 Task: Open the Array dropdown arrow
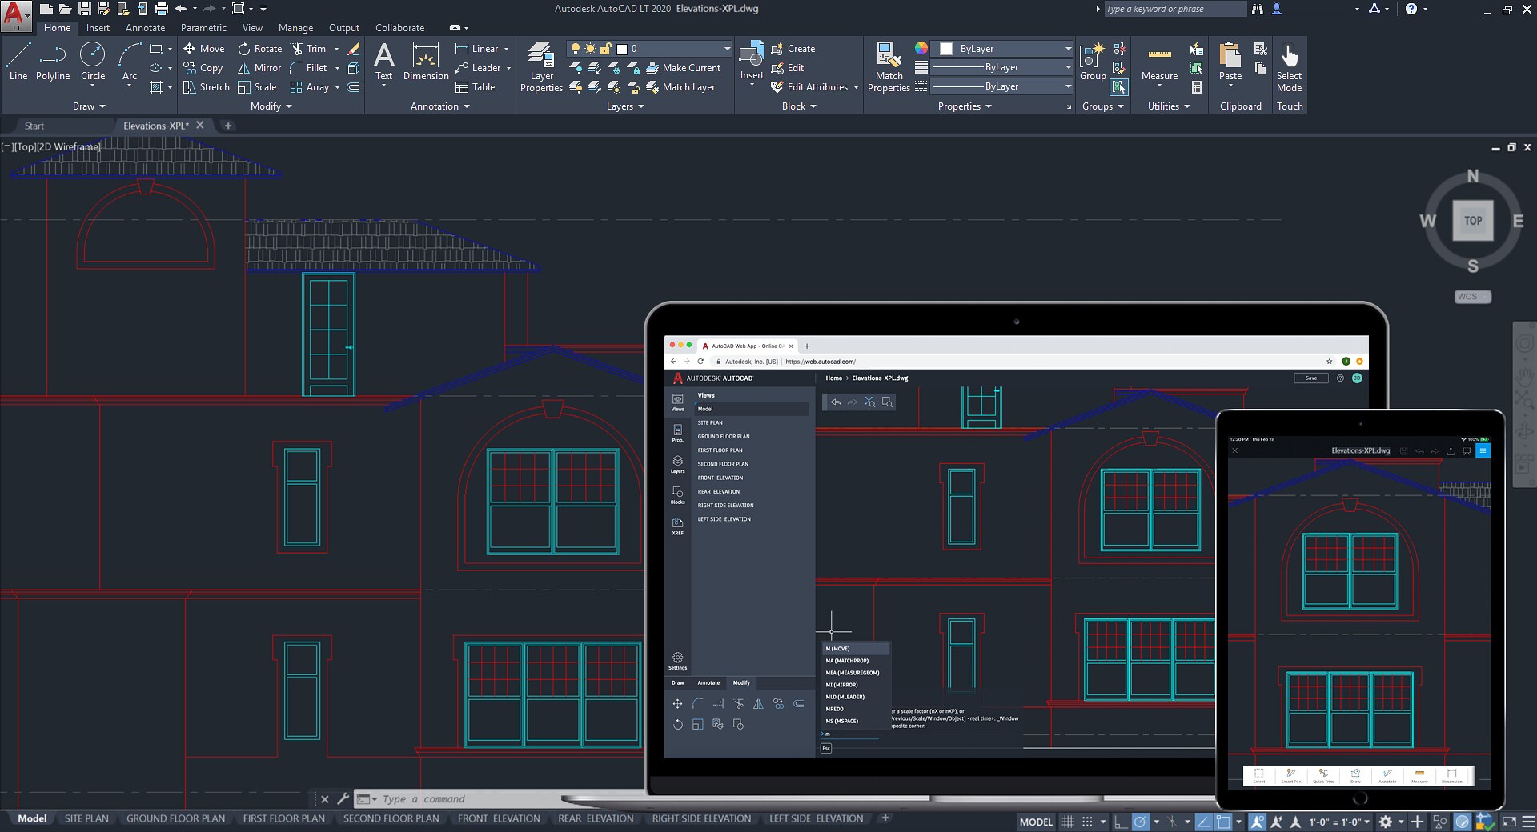336,86
